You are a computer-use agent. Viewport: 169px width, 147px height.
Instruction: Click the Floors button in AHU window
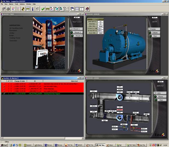pos(160,97)
